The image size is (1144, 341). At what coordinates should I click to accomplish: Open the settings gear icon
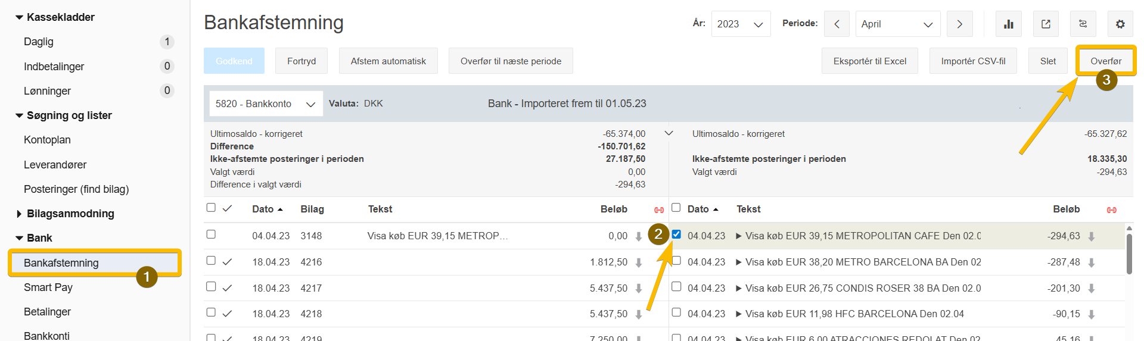[x=1120, y=24]
